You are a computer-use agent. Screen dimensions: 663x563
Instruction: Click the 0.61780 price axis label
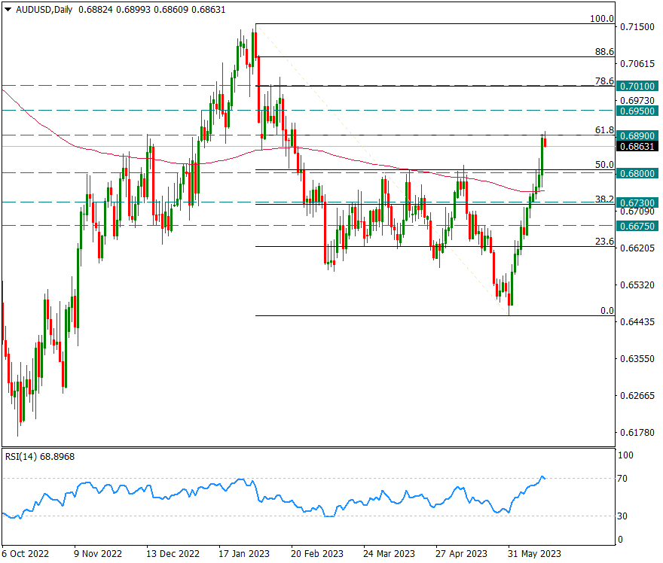[637, 433]
